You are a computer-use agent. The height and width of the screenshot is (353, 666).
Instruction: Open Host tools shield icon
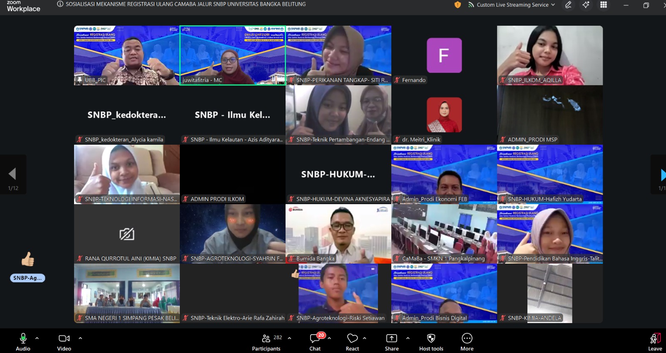[431, 338]
